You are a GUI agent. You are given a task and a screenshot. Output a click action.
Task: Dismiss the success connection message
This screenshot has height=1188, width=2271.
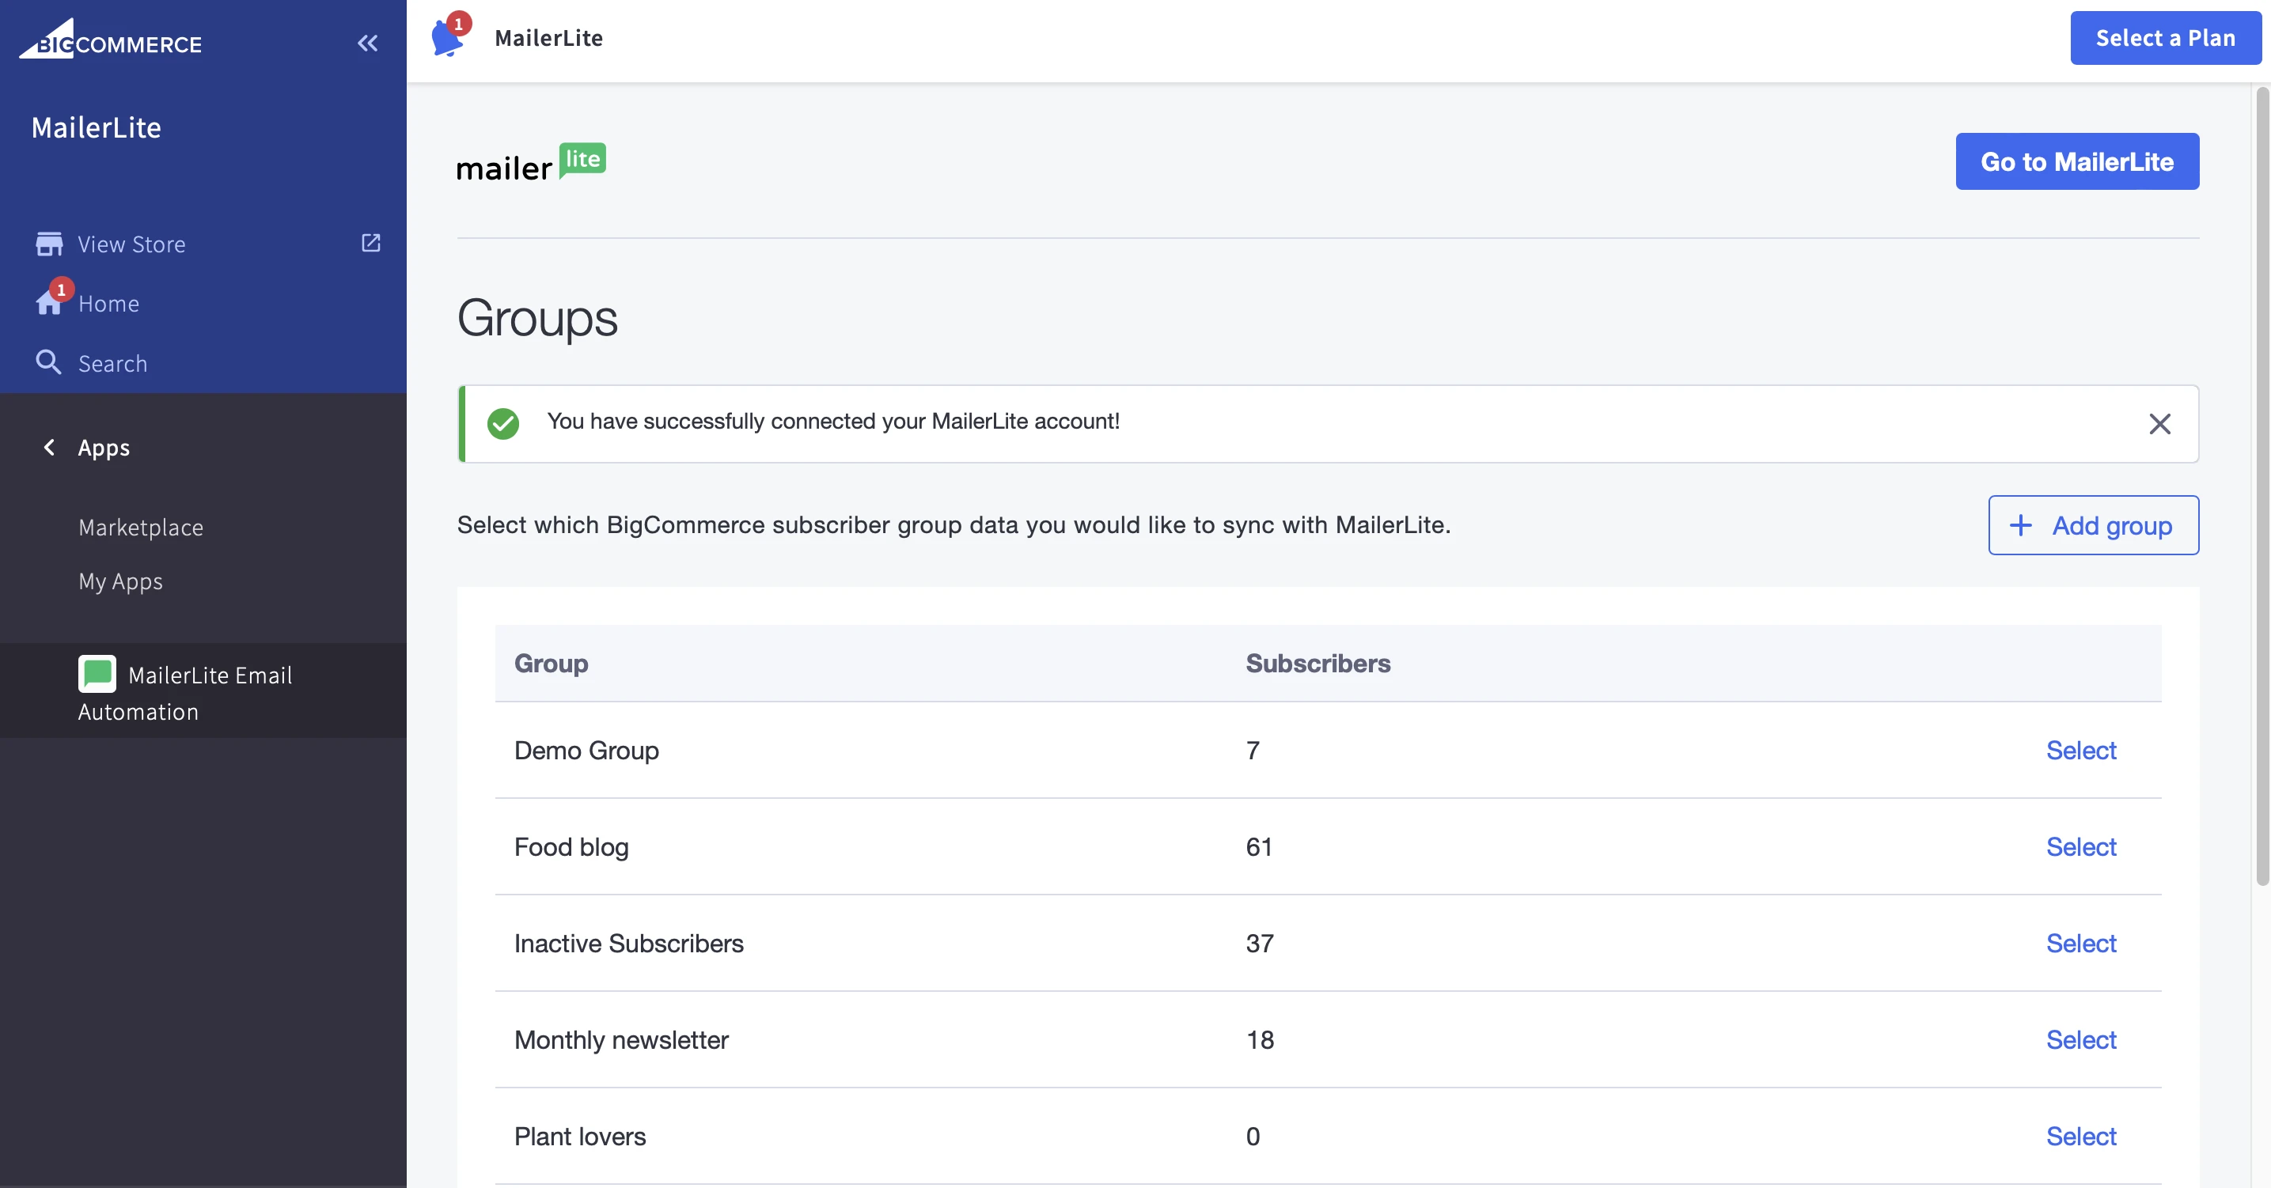(2159, 424)
